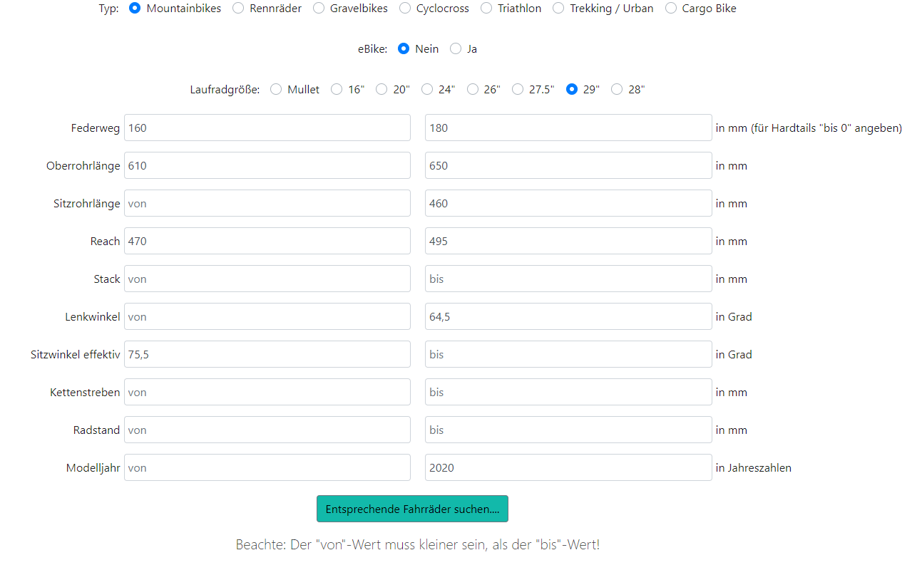Click the Kettenstreben von input
922x565 pixels.
(267, 393)
